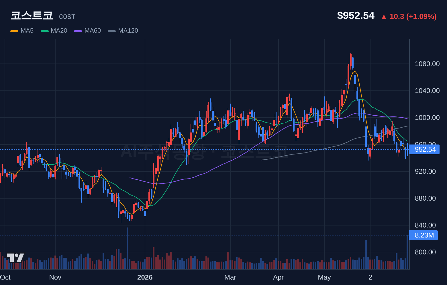Click the 1040.00 price axis label
447x285 pixels.
427,91
